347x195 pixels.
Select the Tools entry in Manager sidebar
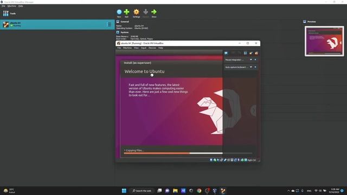(57, 14)
